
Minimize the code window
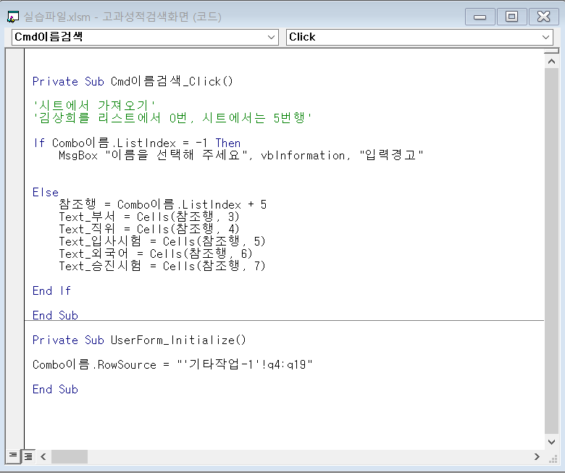[480, 17]
